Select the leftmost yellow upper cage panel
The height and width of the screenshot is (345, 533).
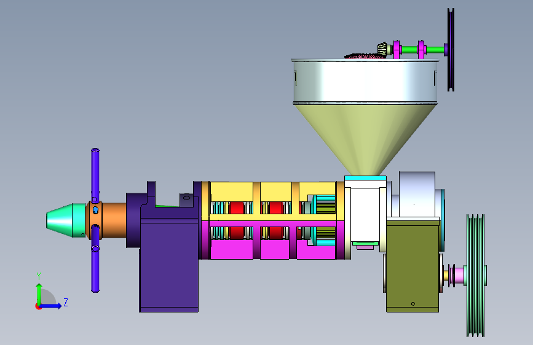point(232,192)
